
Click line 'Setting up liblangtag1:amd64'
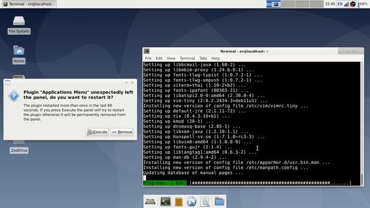[x=200, y=153]
